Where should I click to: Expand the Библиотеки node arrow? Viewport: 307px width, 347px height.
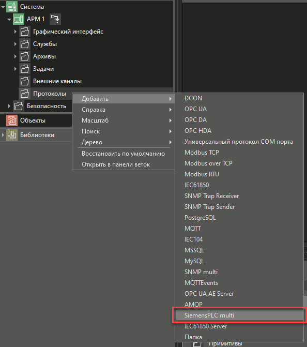3,135
